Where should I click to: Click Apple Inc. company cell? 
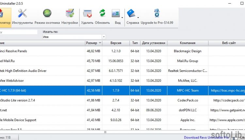coord(188,120)
